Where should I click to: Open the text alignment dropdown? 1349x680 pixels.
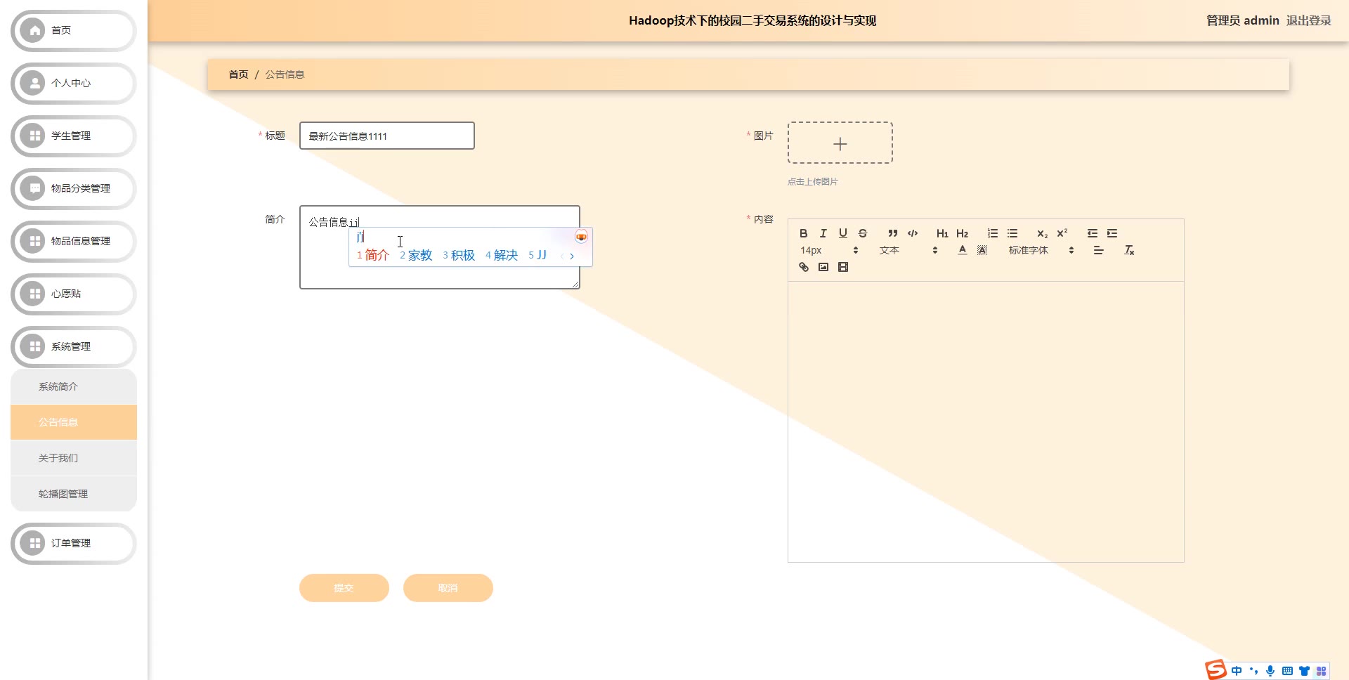[1099, 250]
